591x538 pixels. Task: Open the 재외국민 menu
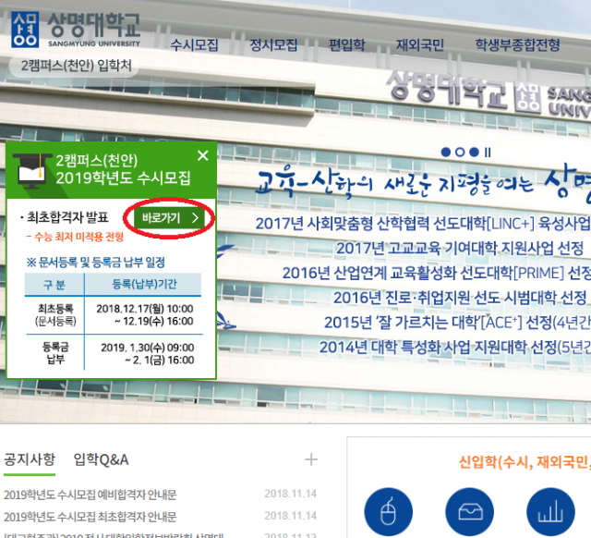(420, 45)
